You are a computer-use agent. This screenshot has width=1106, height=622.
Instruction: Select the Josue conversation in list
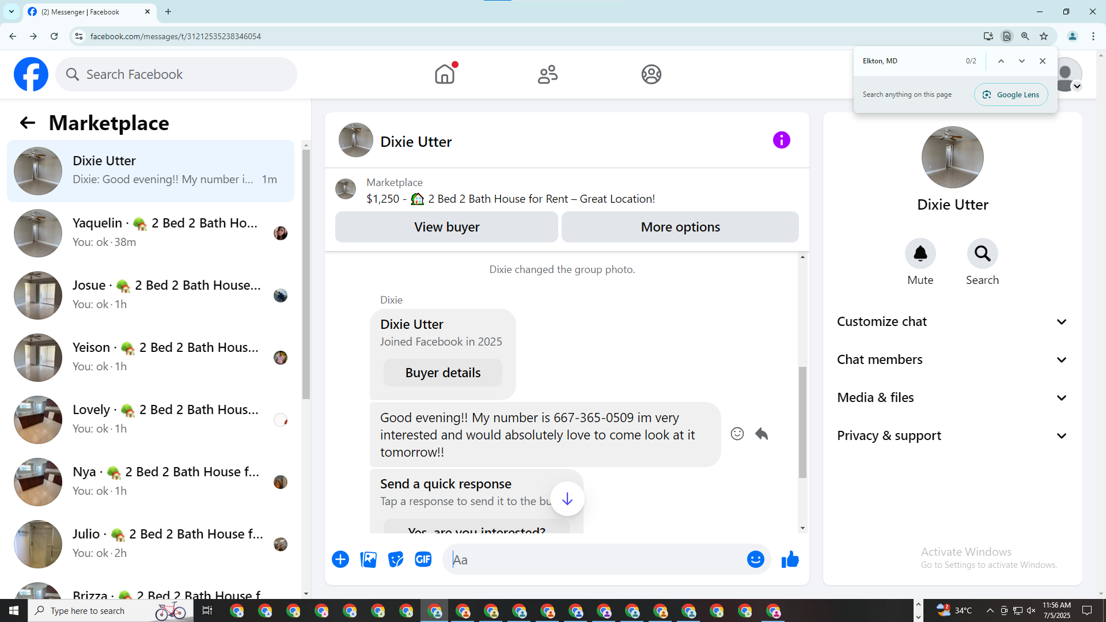tap(151, 295)
